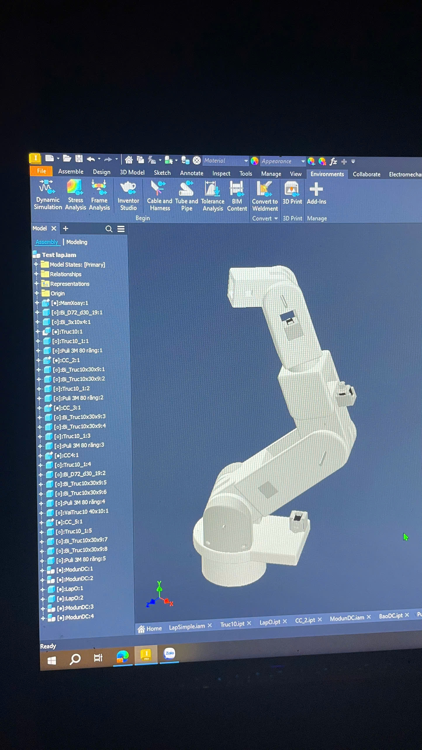Expand the ModunDC:1 subassembly
Image resolution: width=422 pixels, height=750 pixels.
click(x=42, y=570)
